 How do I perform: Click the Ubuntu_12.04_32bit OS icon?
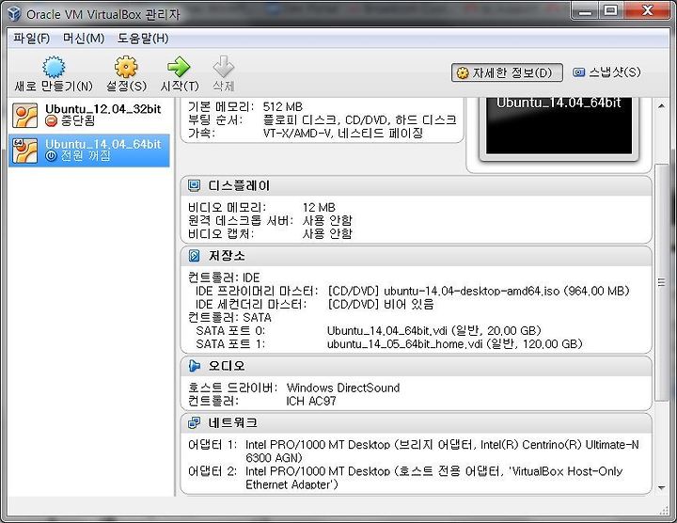tap(24, 115)
